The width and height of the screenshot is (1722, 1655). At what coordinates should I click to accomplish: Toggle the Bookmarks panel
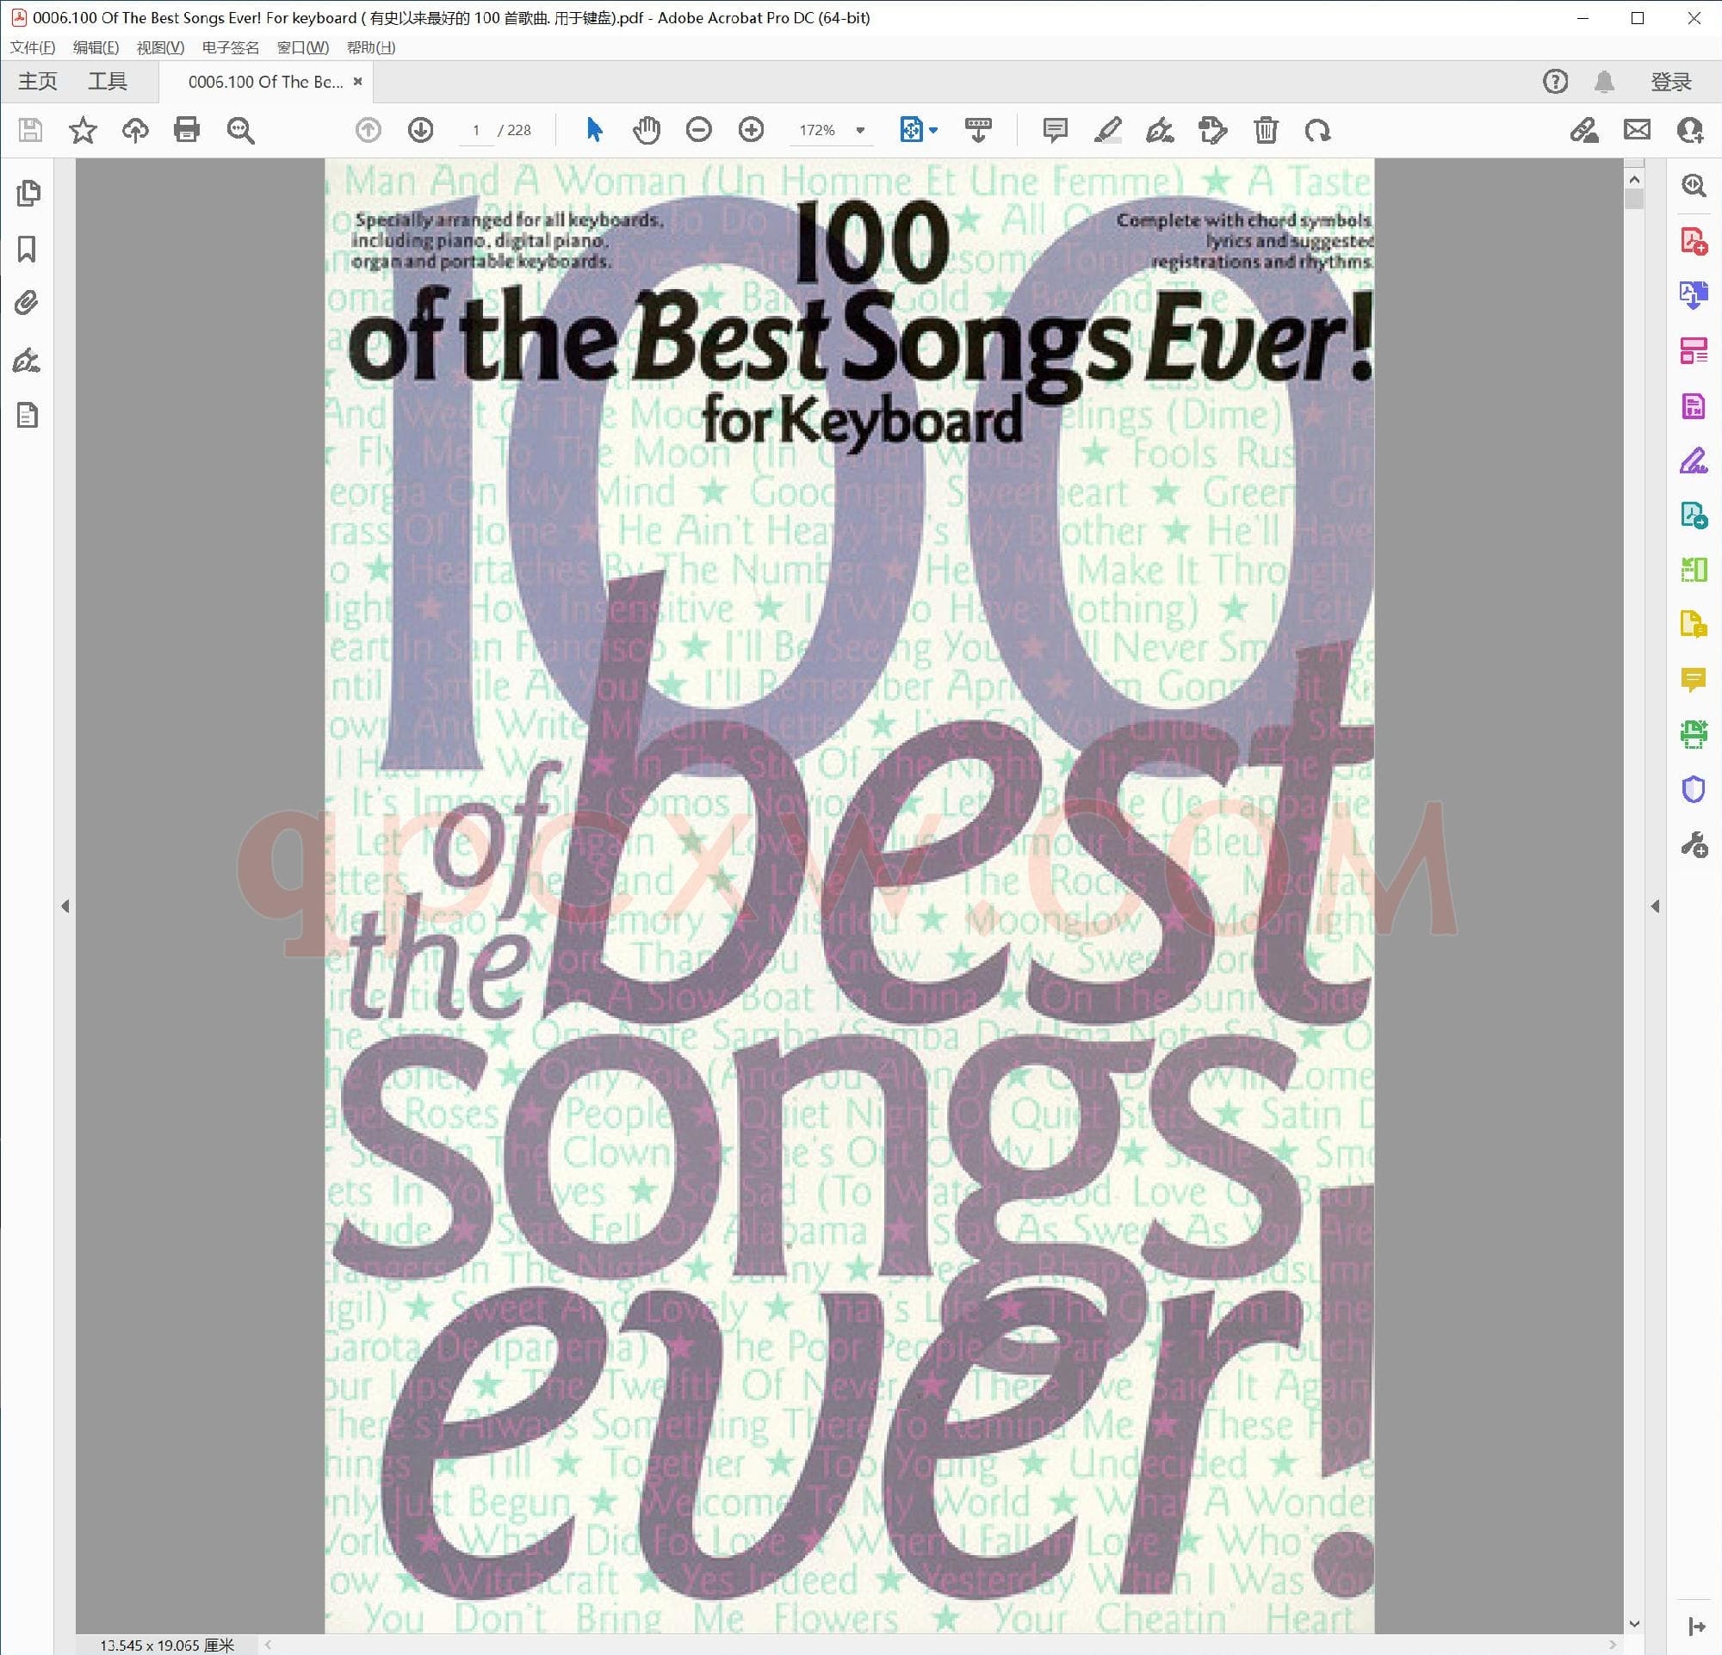click(29, 250)
